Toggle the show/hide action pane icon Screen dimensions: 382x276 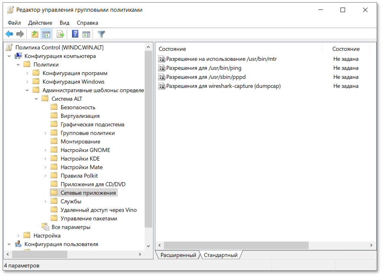point(86,34)
